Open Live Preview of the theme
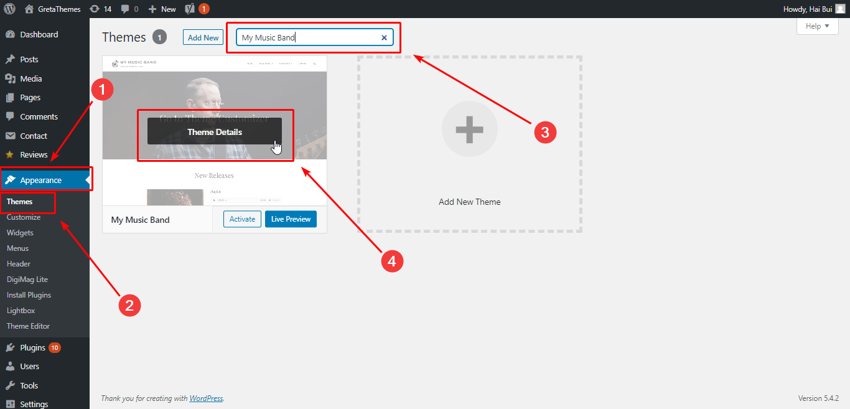The width and height of the screenshot is (850, 409). pos(290,219)
